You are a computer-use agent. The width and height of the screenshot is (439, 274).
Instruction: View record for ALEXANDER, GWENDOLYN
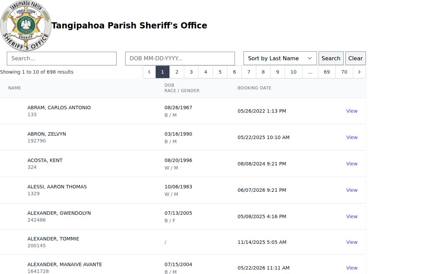(352, 216)
